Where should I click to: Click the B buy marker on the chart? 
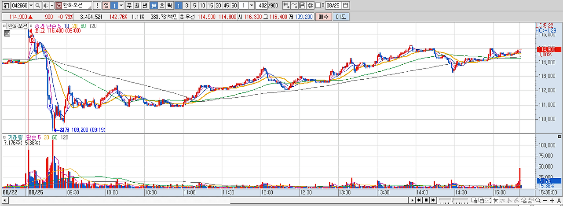tap(32, 40)
